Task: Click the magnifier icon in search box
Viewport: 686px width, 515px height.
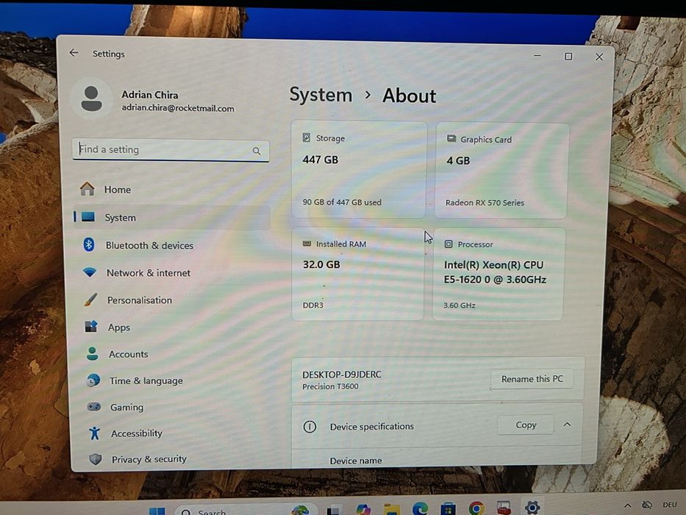Action: tap(257, 151)
